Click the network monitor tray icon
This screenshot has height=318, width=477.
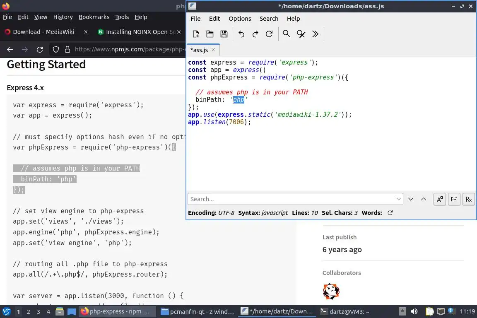441,311
